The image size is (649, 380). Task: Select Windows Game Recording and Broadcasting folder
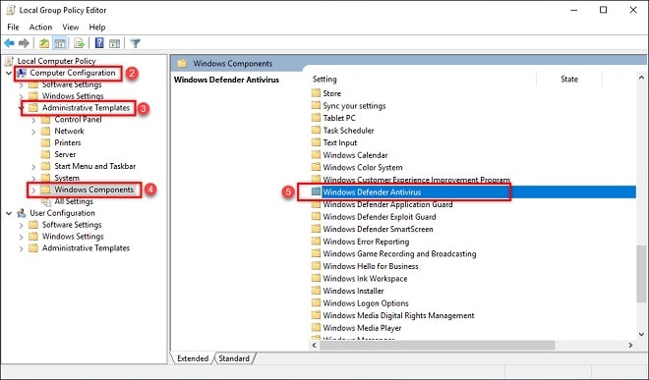click(399, 254)
